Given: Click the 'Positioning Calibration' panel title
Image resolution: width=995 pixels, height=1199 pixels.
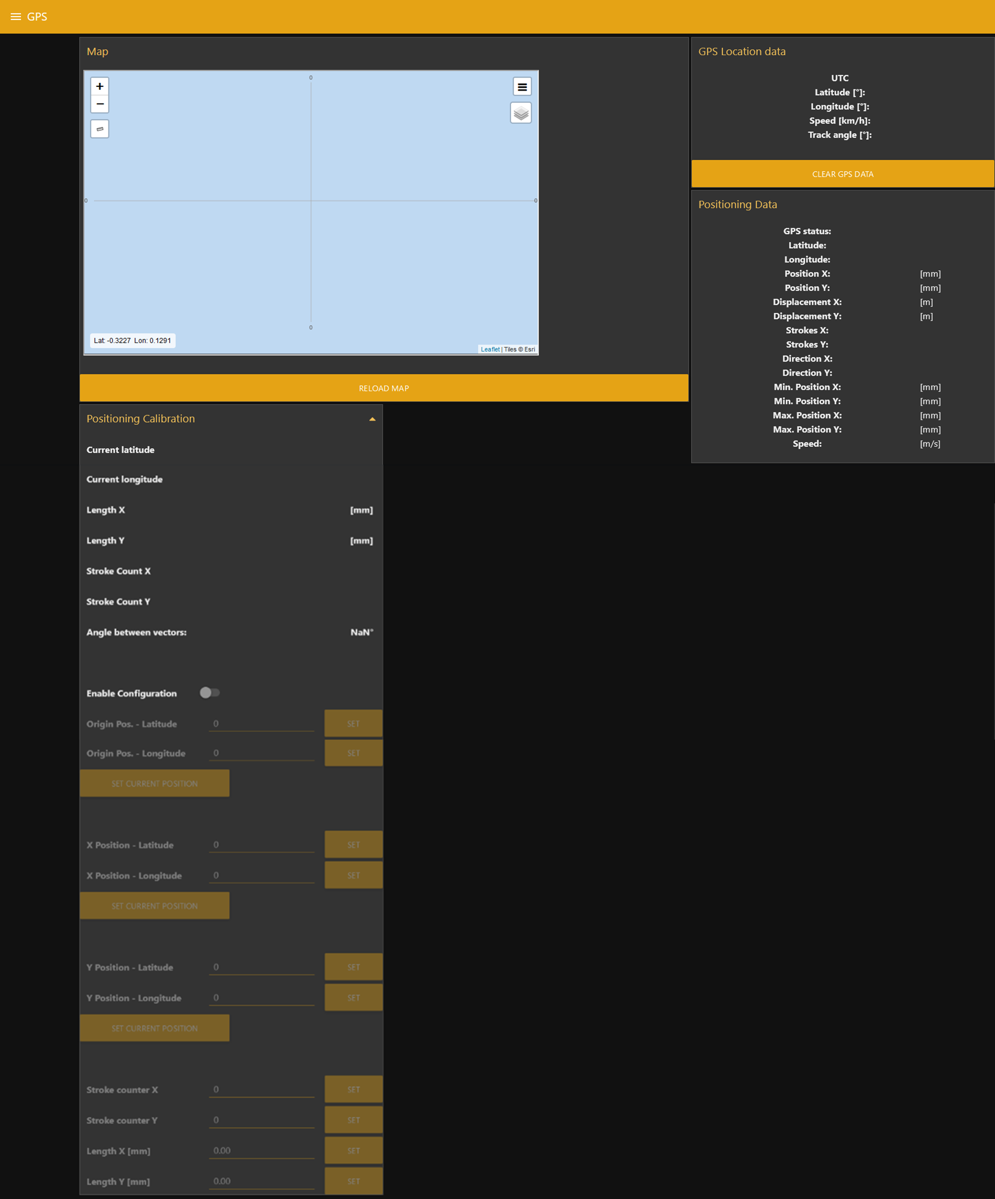Looking at the screenshot, I should pyautogui.click(x=140, y=419).
